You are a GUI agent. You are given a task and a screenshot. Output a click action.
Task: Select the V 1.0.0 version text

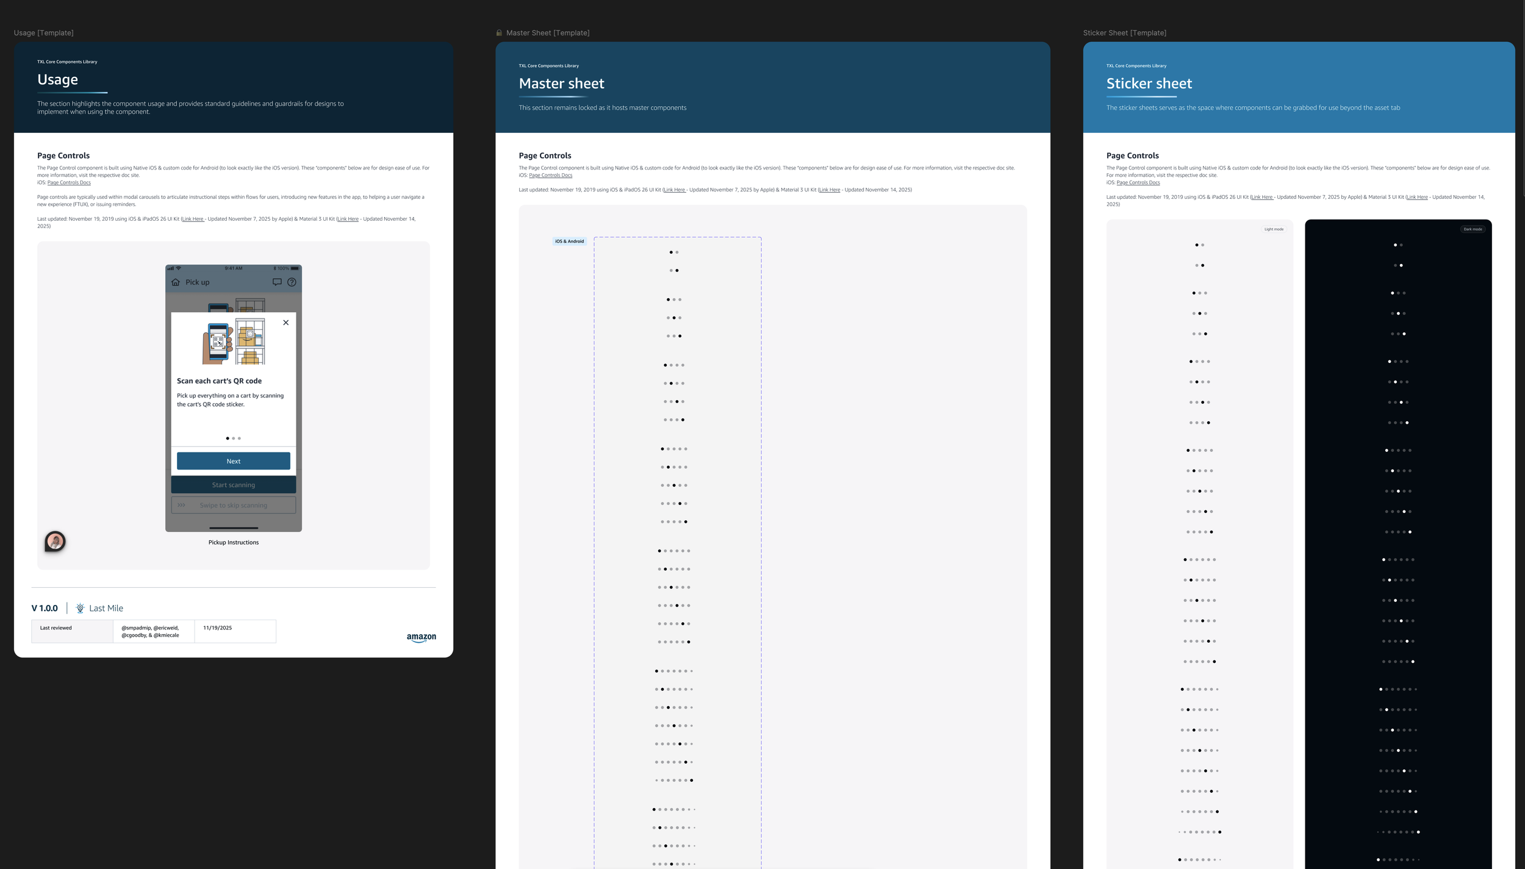[x=45, y=608]
